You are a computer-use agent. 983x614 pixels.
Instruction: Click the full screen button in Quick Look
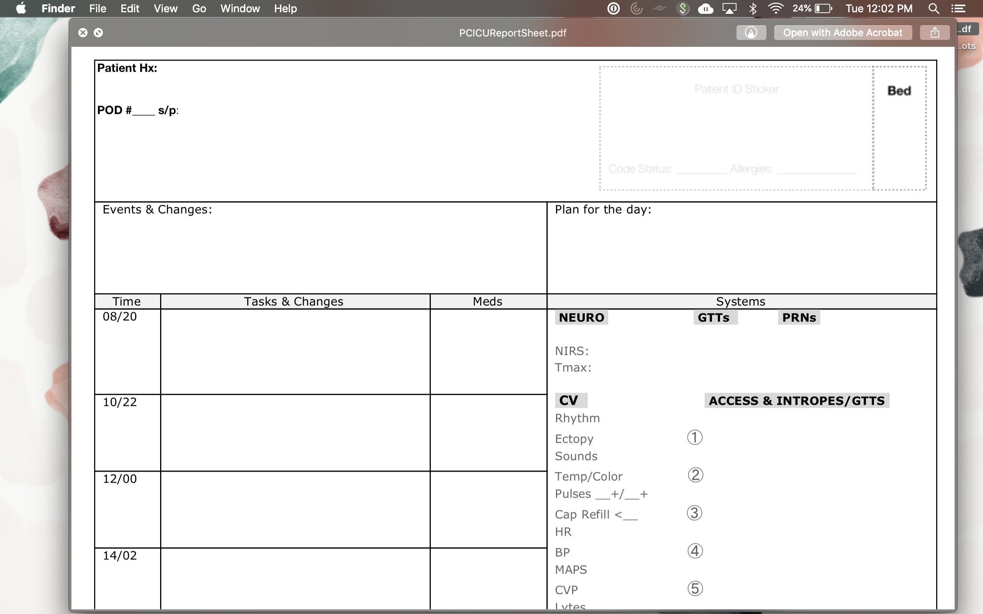[98, 33]
